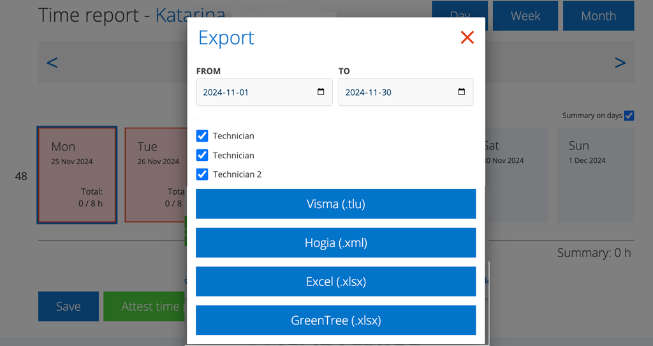Switch to Week view
Screen dimensions: 653x346
(x=525, y=16)
